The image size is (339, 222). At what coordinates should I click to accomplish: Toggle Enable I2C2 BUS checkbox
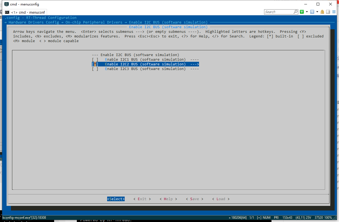coord(95,64)
